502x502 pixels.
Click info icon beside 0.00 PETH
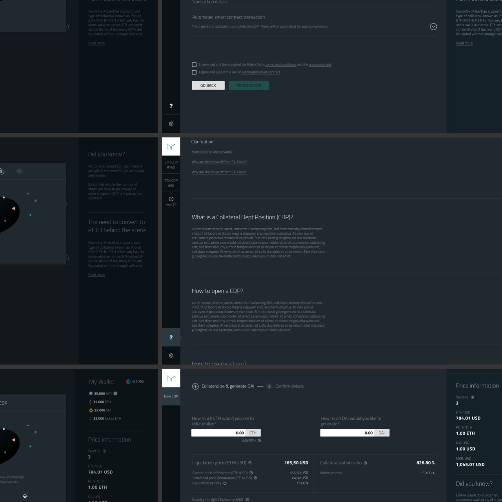259,440
